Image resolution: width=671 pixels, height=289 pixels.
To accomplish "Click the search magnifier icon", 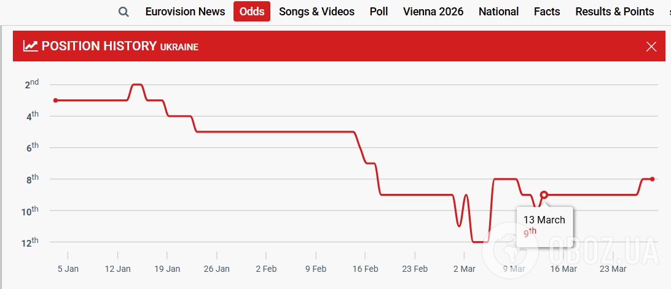I will 124,12.
